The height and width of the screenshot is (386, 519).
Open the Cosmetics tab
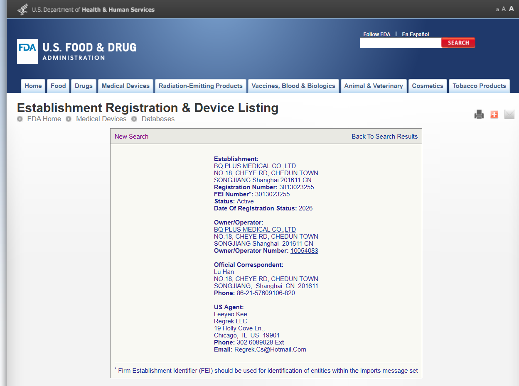pyautogui.click(x=428, y=86)
